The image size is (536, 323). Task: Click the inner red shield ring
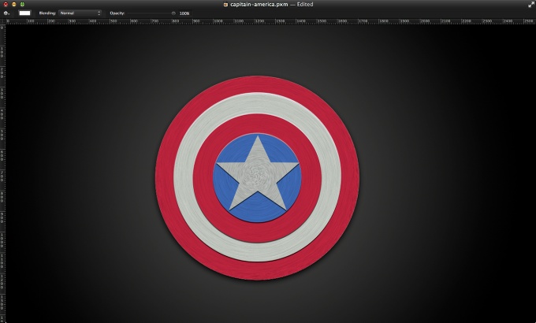pos(258,124)
